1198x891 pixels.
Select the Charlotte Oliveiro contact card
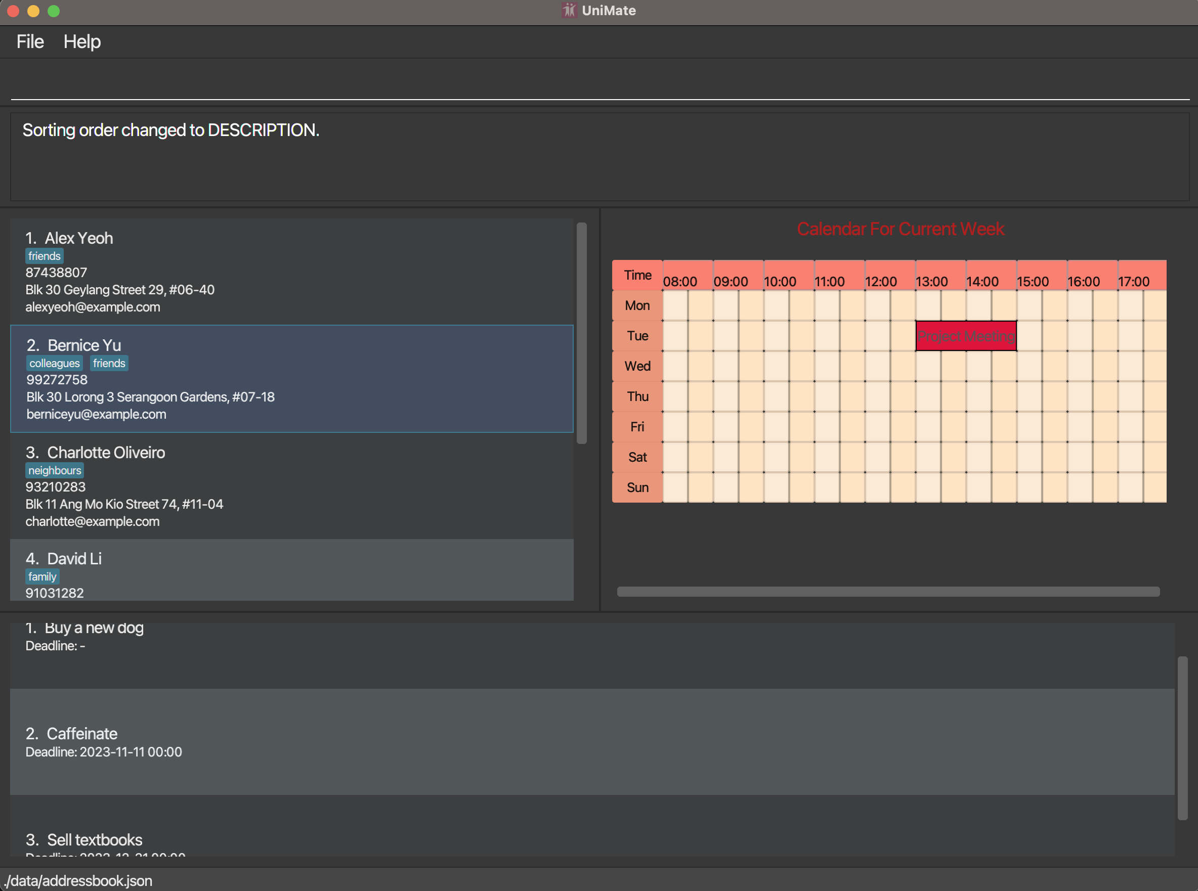[x=291, y=485]
